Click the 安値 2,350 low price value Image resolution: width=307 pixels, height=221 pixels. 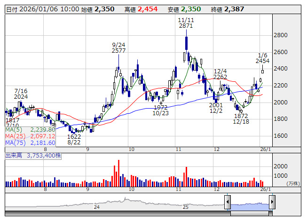click(x=184, y=9)
